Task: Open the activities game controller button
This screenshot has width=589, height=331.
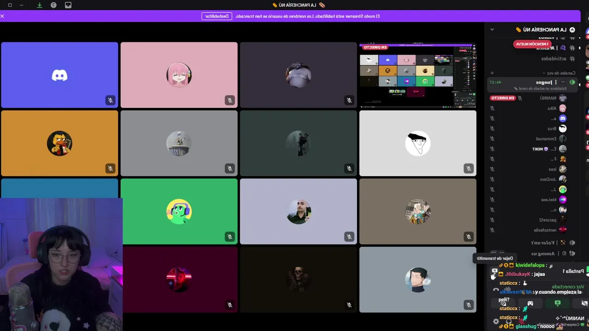Action: (530, 303)
